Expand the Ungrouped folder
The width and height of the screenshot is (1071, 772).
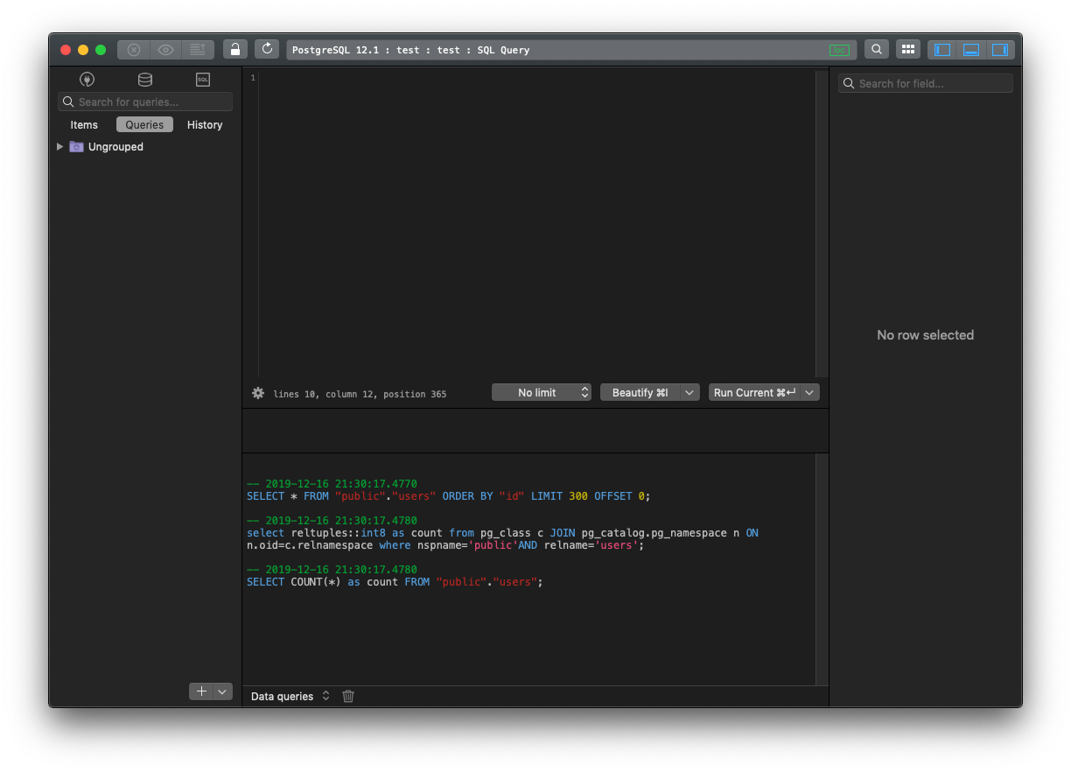59,147
